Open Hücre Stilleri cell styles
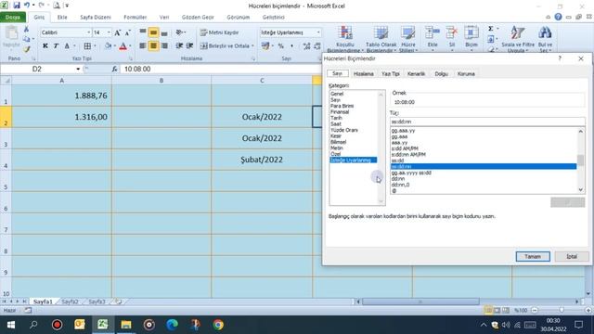This screenshot has height=334, width=594. [408, 39]
